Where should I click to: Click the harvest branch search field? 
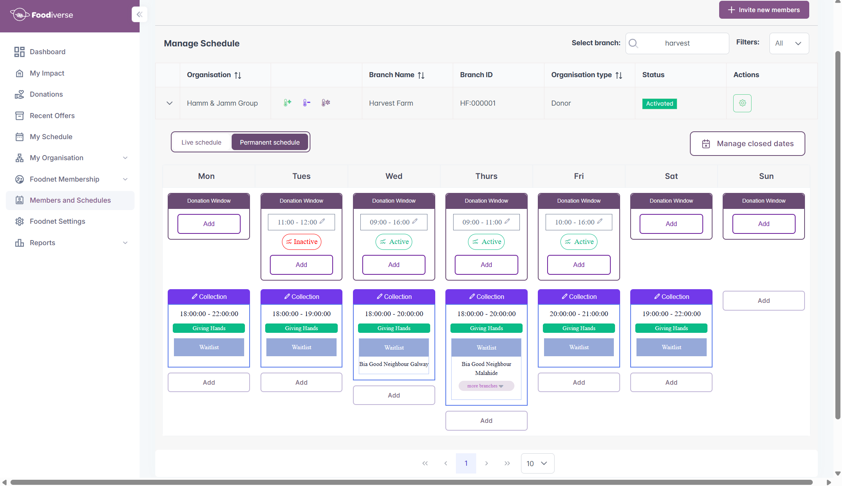[x=677, y=43]
